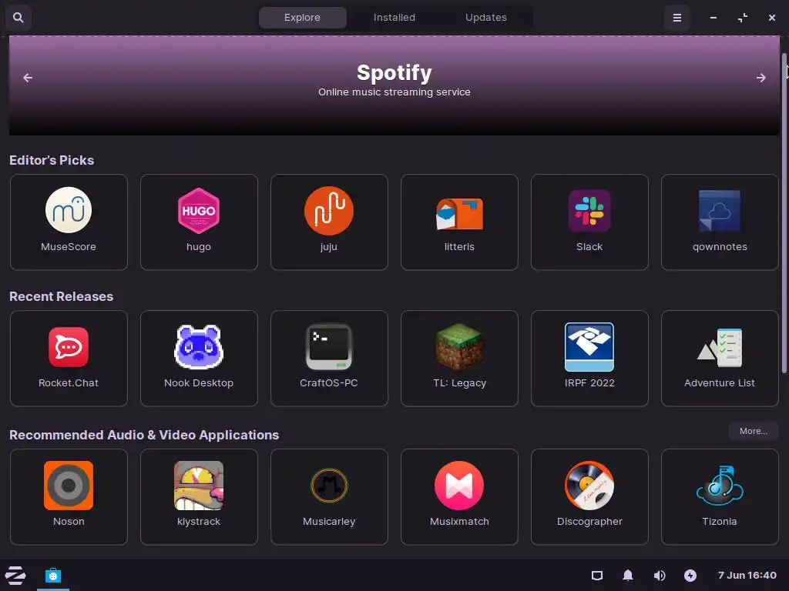Open the MuseScore app icon
Image resolution: width=789 pixels, height=591 pixels.
[69, 210]
